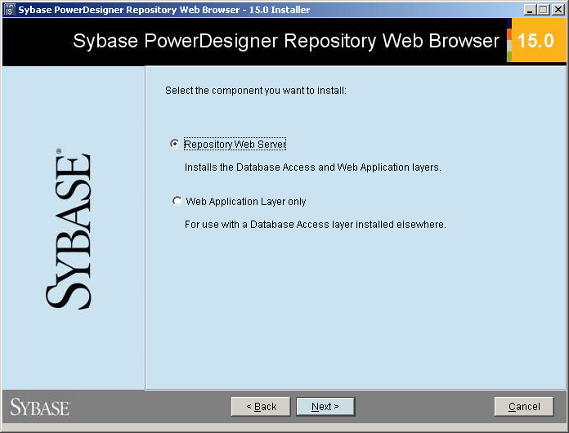Click the title bar text '15.0 Installer'
The height and width of the screenshot is (433, 569).
click(280, 10)
